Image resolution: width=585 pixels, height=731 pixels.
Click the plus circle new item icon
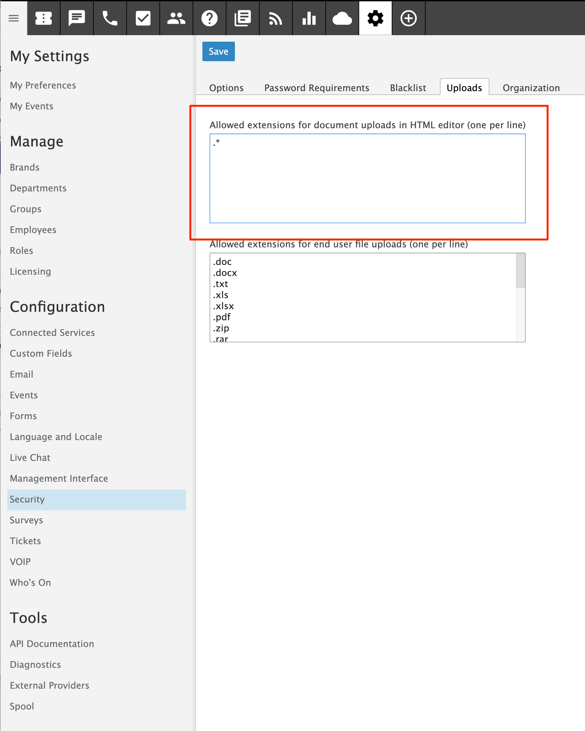point(408,18)
